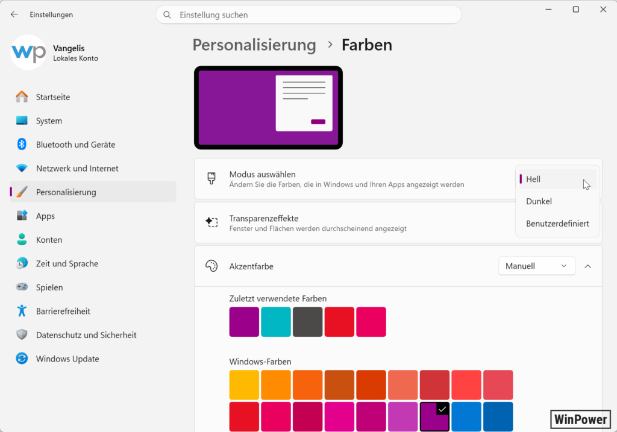Maximize the Einstellungen window
The image size is (617, 432).
[x=575, y=9]
